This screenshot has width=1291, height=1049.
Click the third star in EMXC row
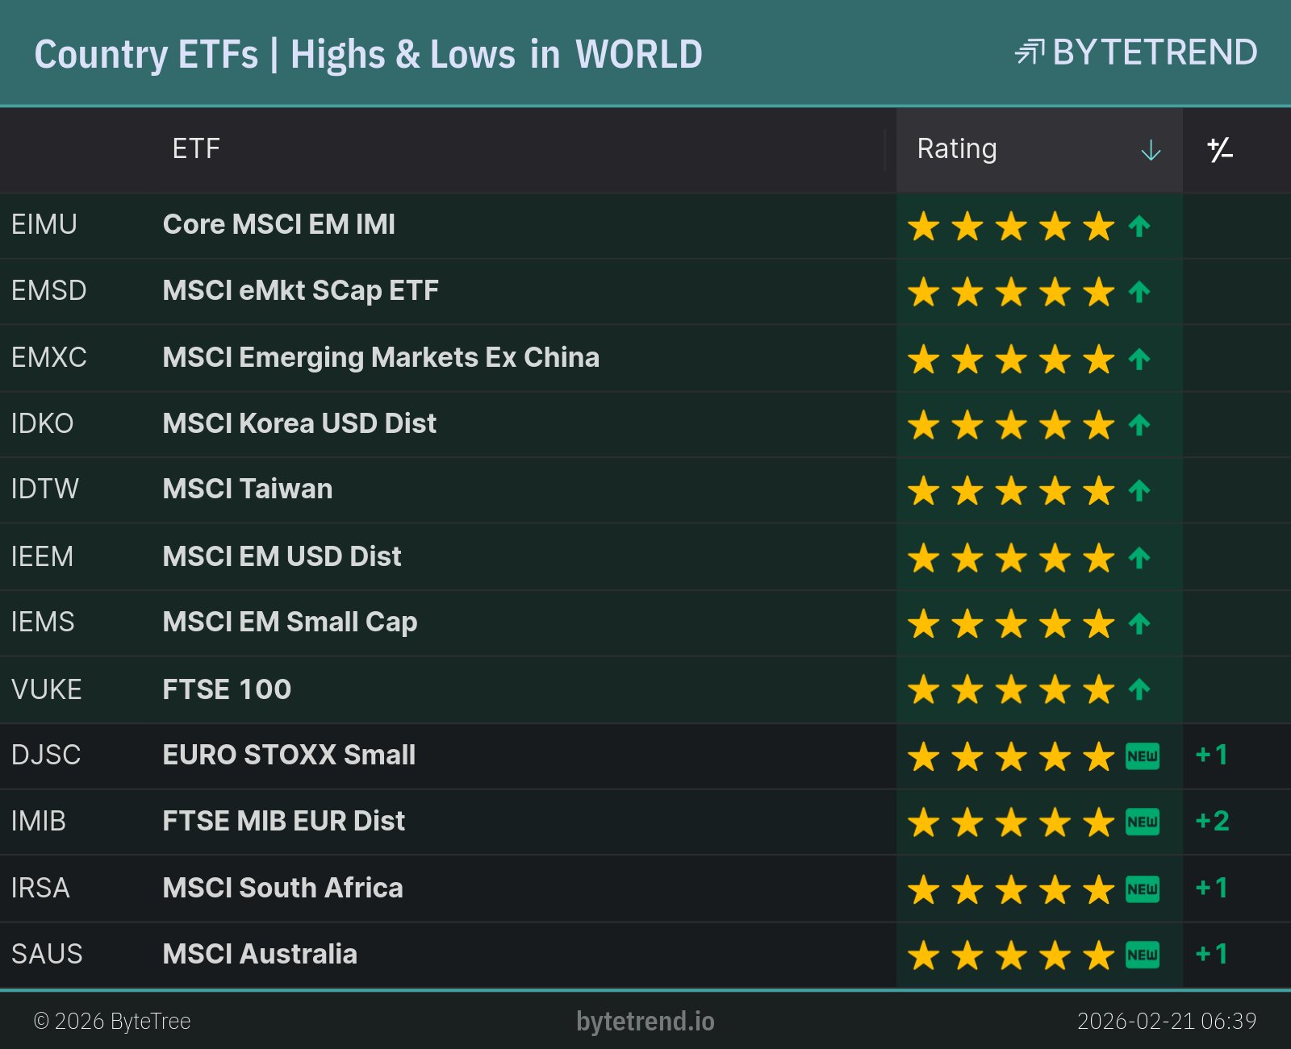click(1011, 359)
